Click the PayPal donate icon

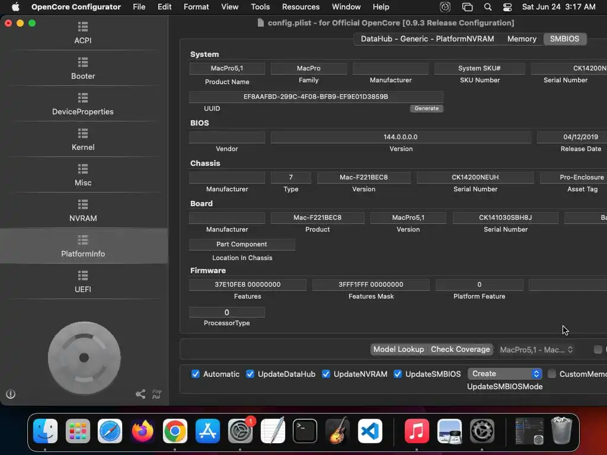pyautogui.click(x=156, y=394)
